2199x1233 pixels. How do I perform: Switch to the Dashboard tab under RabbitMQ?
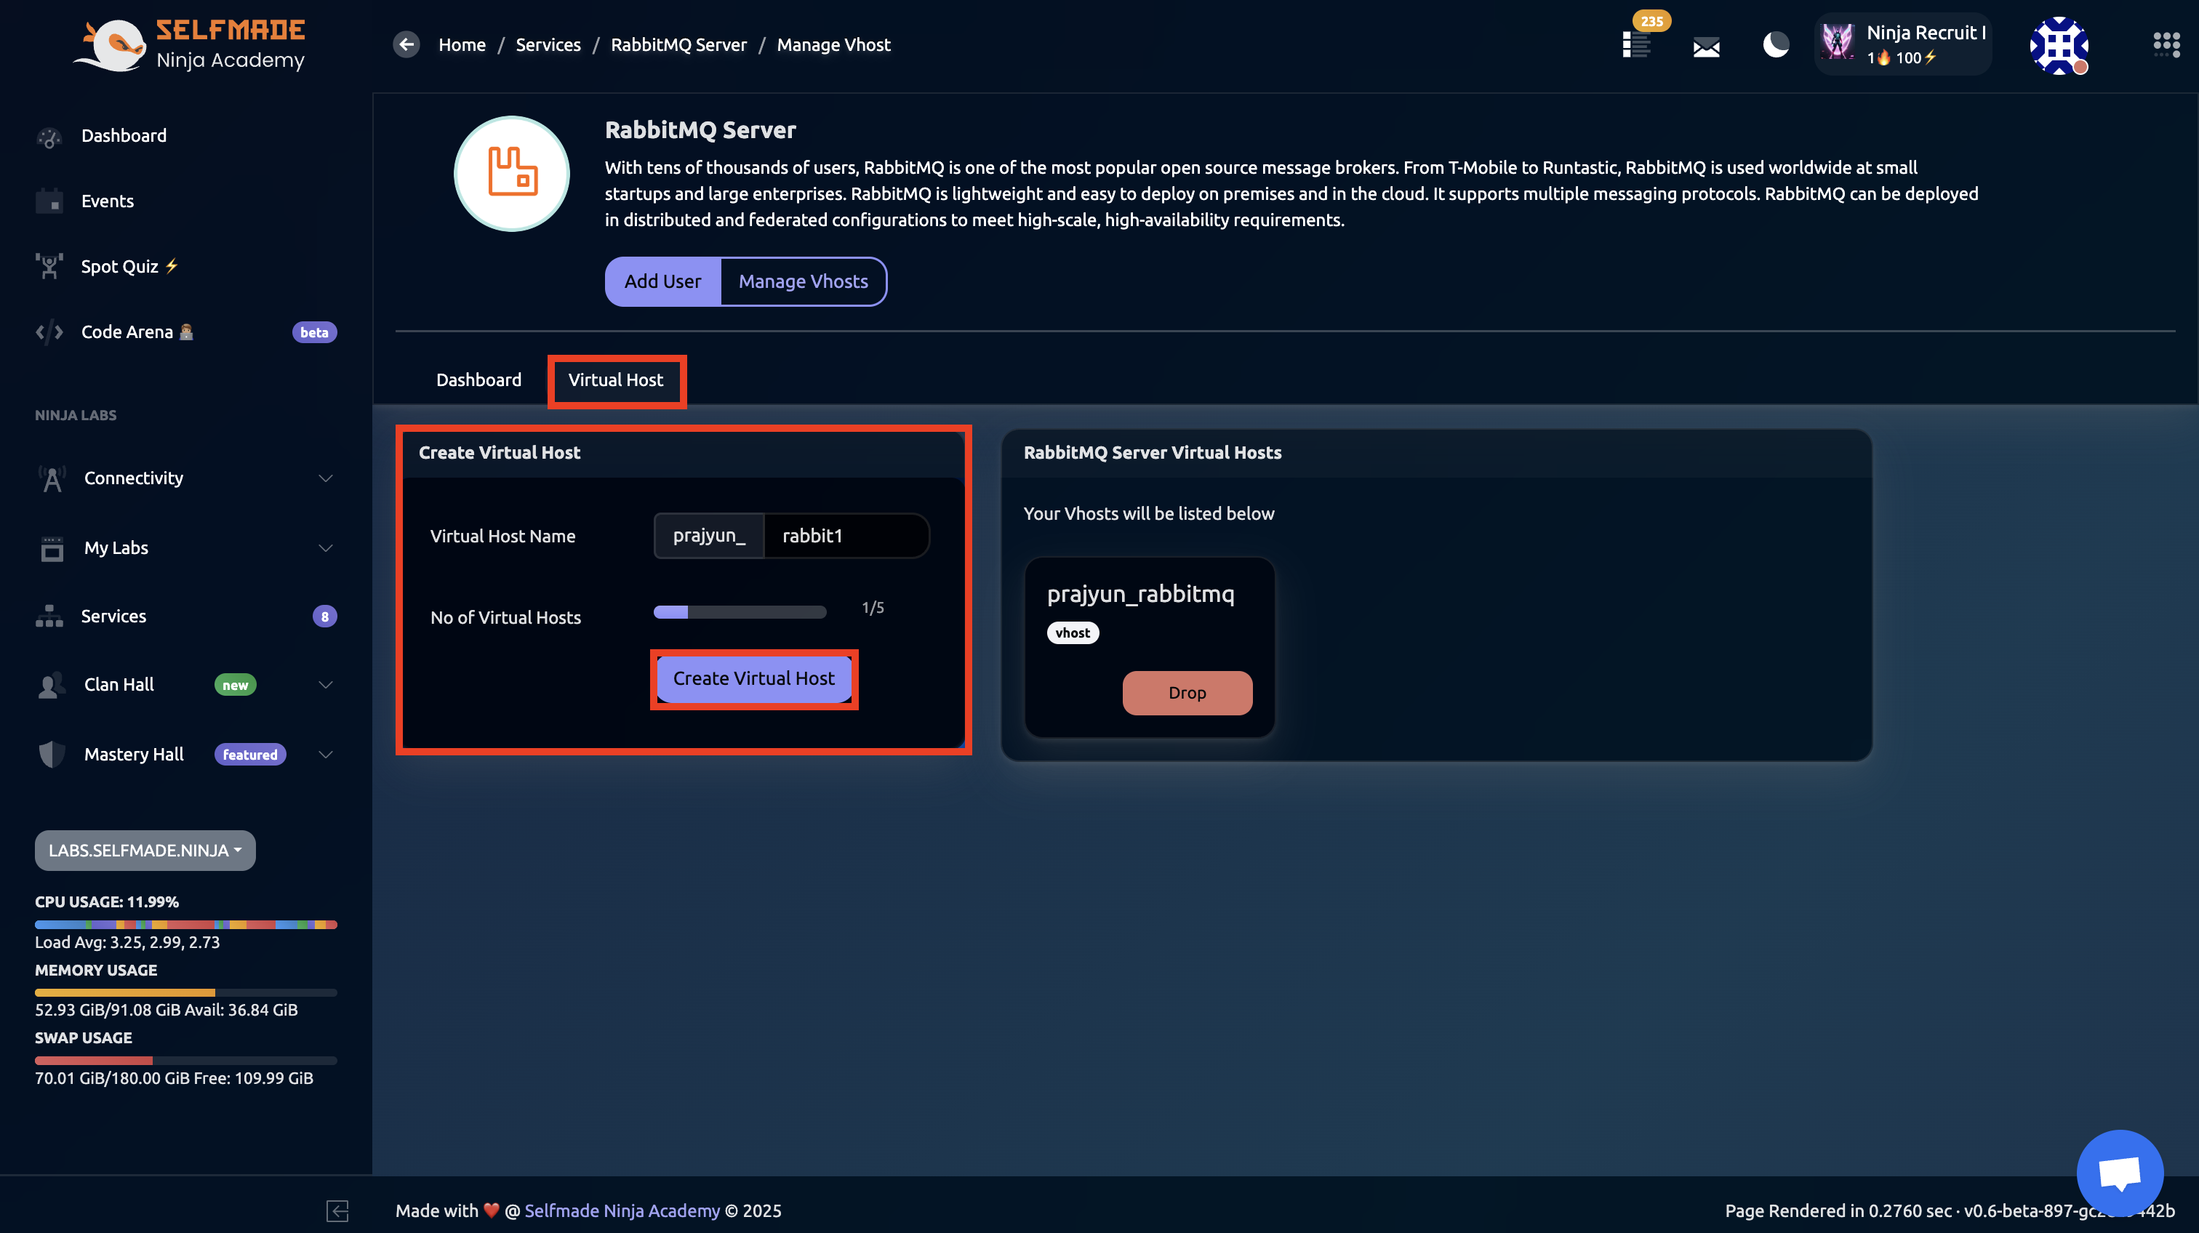[479, 379]
